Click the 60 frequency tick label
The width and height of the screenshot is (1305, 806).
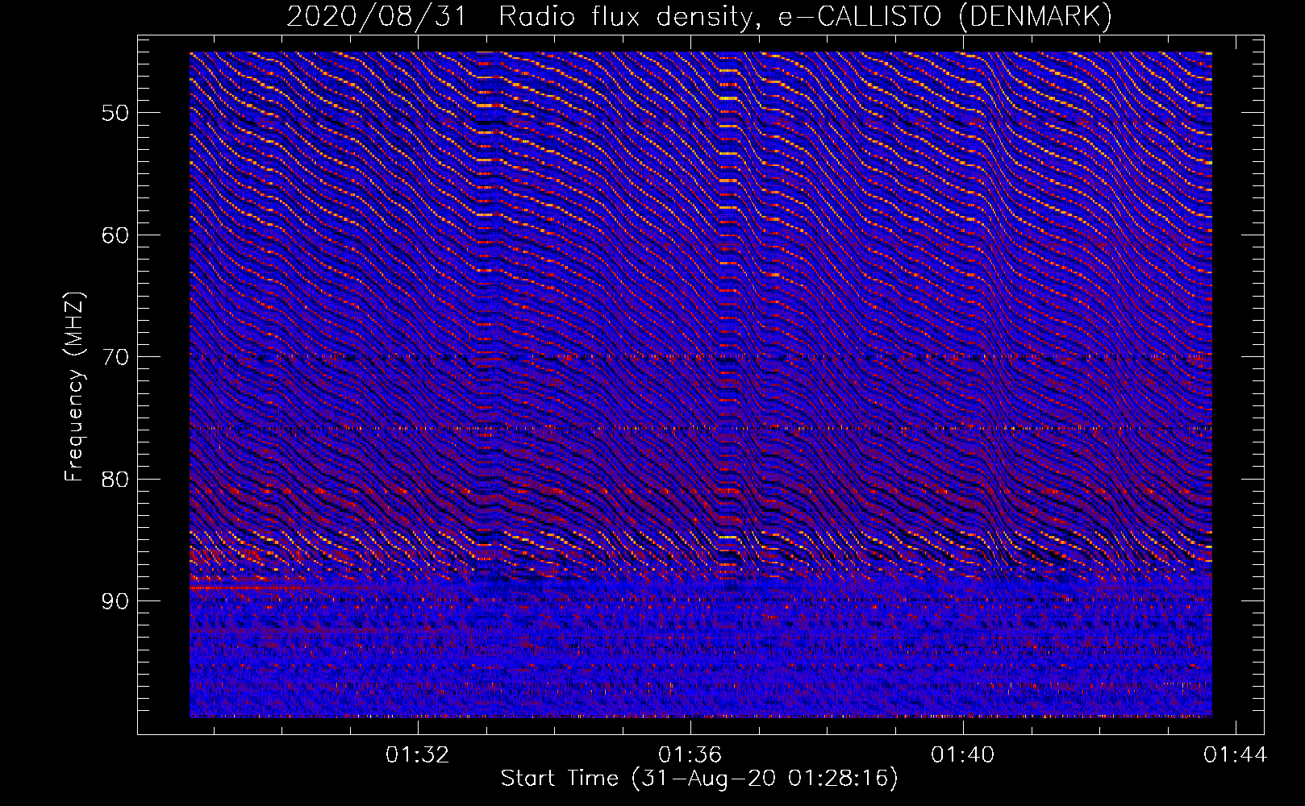(115, 235)
